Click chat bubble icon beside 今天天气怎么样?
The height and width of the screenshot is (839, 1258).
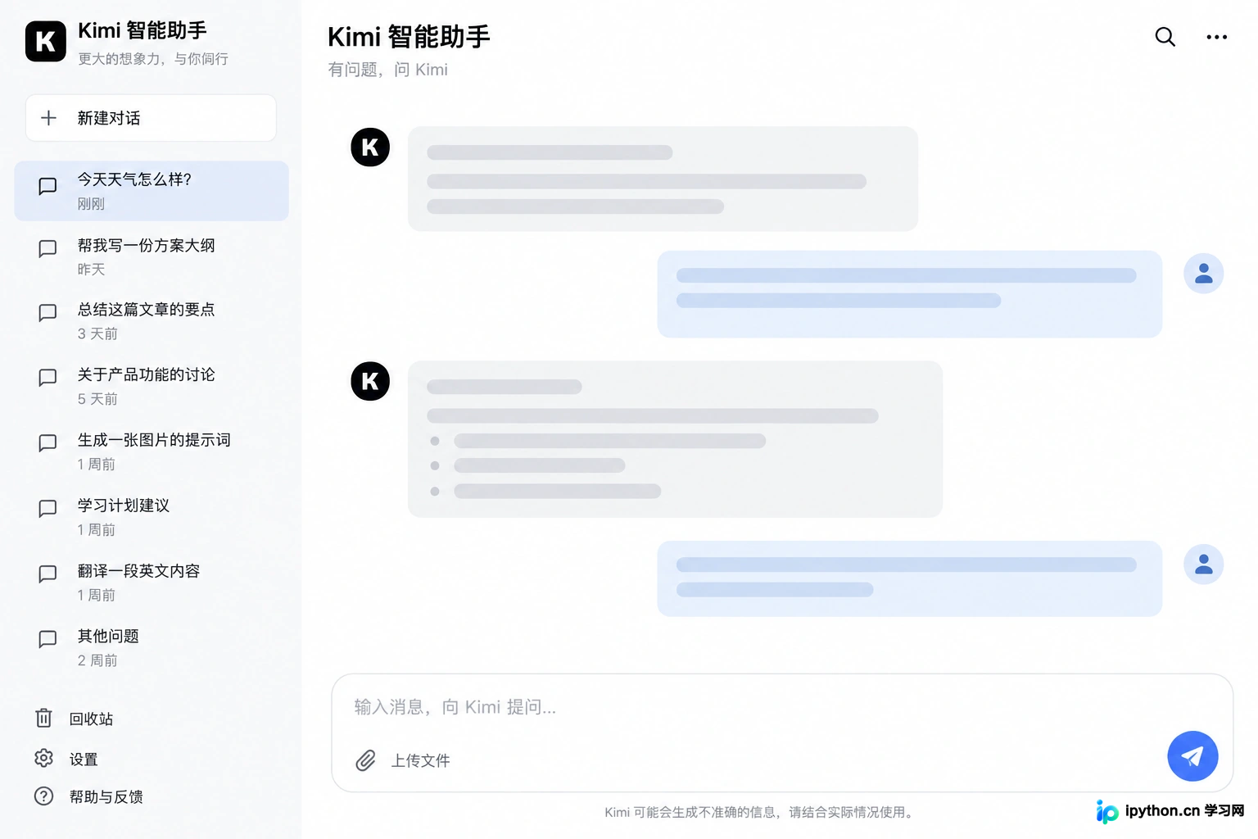pos(48,186)
